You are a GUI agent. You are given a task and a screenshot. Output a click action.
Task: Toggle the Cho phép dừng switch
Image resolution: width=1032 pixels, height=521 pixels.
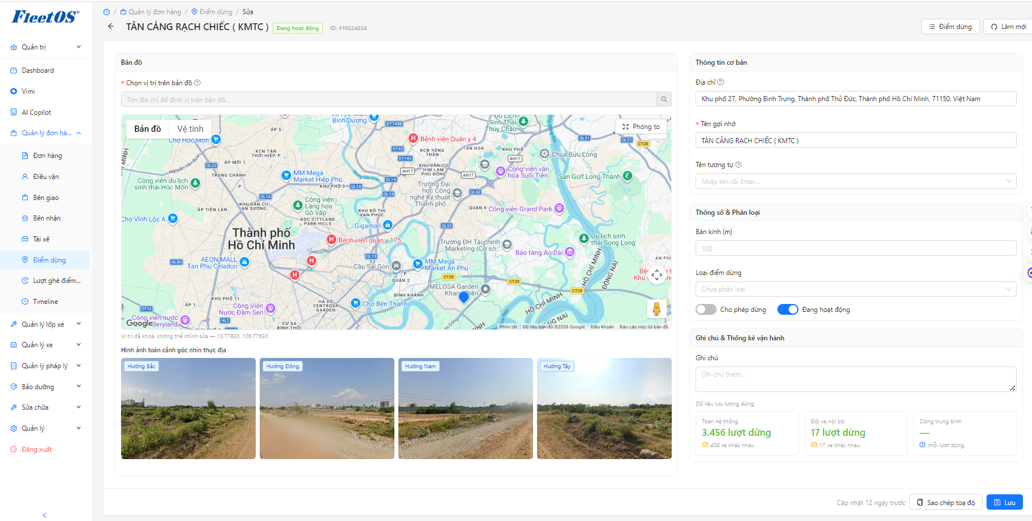tap(706, 310)
